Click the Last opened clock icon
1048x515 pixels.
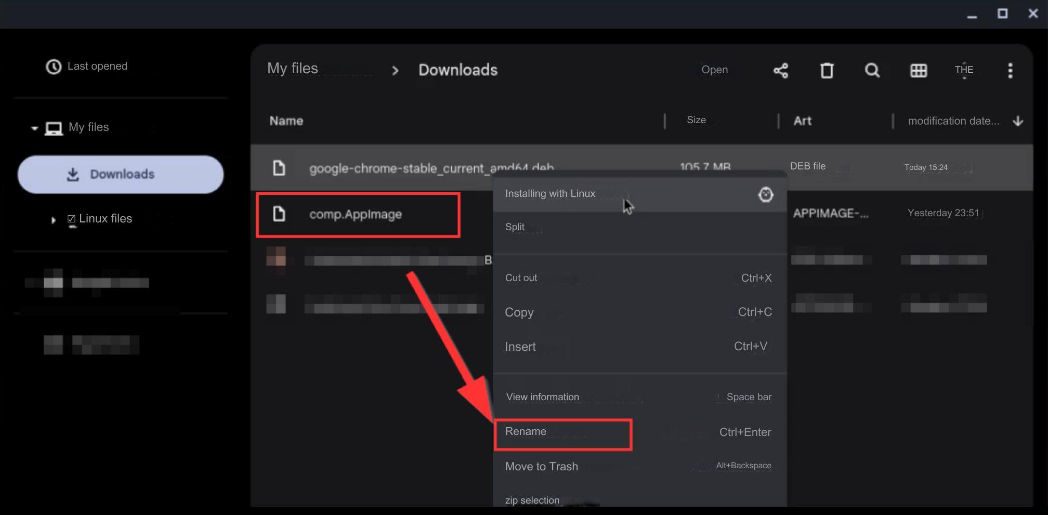pos(54,67)
